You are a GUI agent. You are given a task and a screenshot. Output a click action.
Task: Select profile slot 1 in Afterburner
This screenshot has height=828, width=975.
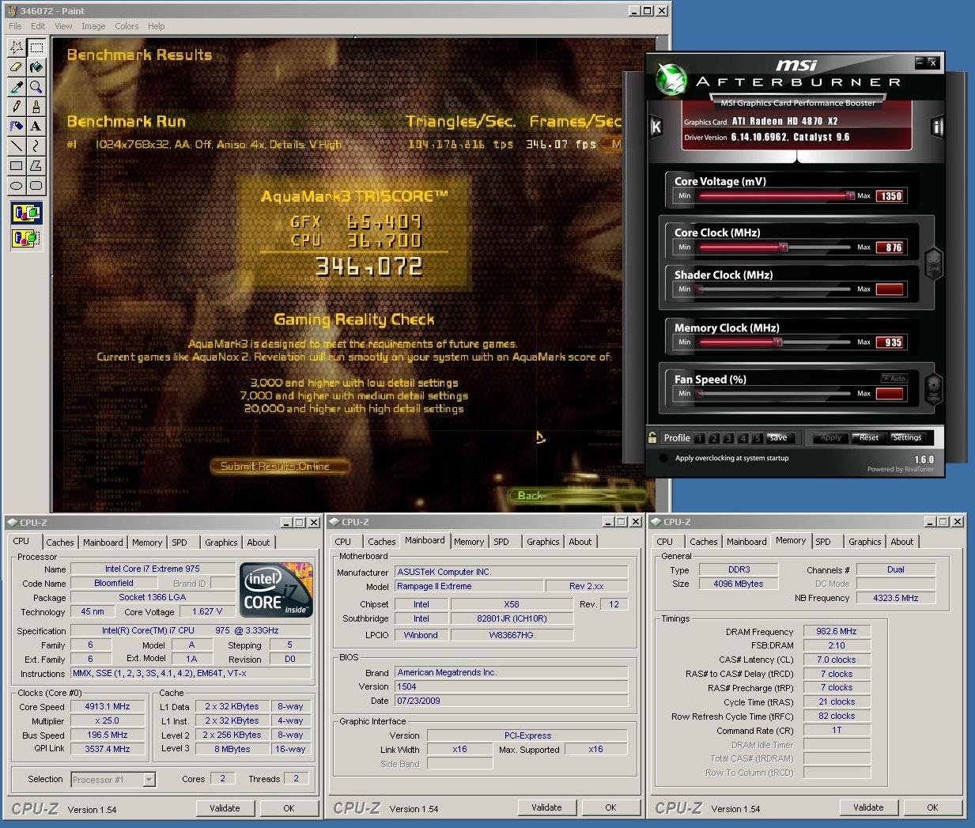pyautogui.click(x=700, y=438)
